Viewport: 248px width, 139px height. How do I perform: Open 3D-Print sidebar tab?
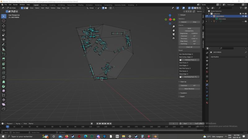[x=203, y=35]
